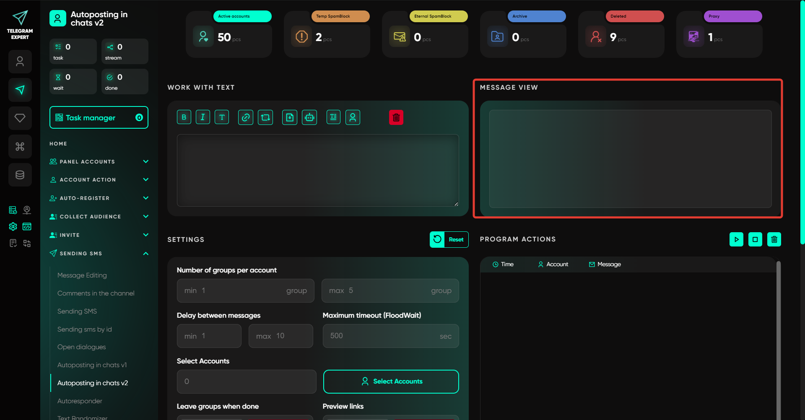Click the Maximum timeout FloodWait field
The image size is (805, 420).
pyautogui.click(x=390, y=336)
